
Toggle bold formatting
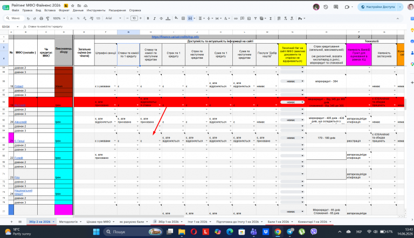[148, 18]
